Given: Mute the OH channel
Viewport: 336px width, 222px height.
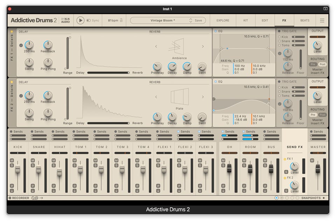Looking at the screenshot, I should 223,160.
